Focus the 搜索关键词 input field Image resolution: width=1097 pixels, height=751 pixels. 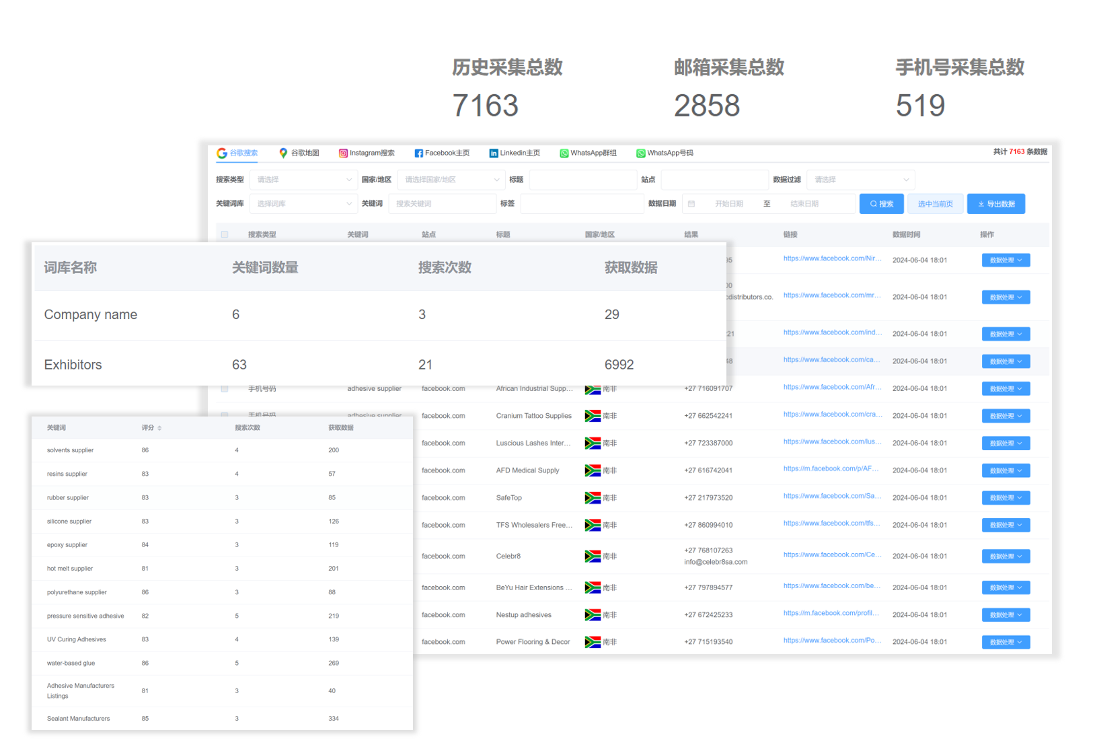[443, 203]
